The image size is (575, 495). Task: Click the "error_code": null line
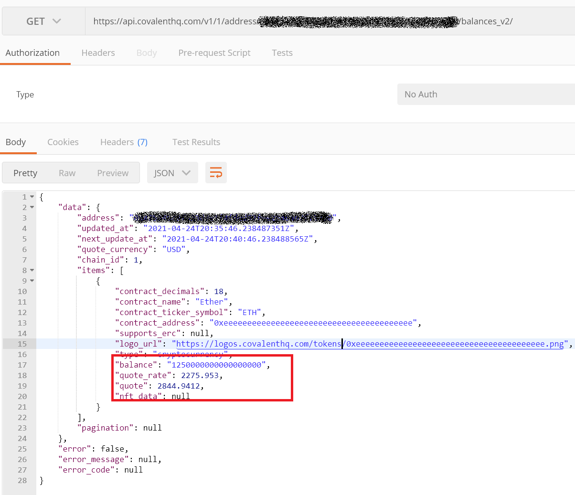(x=100, y=470)
